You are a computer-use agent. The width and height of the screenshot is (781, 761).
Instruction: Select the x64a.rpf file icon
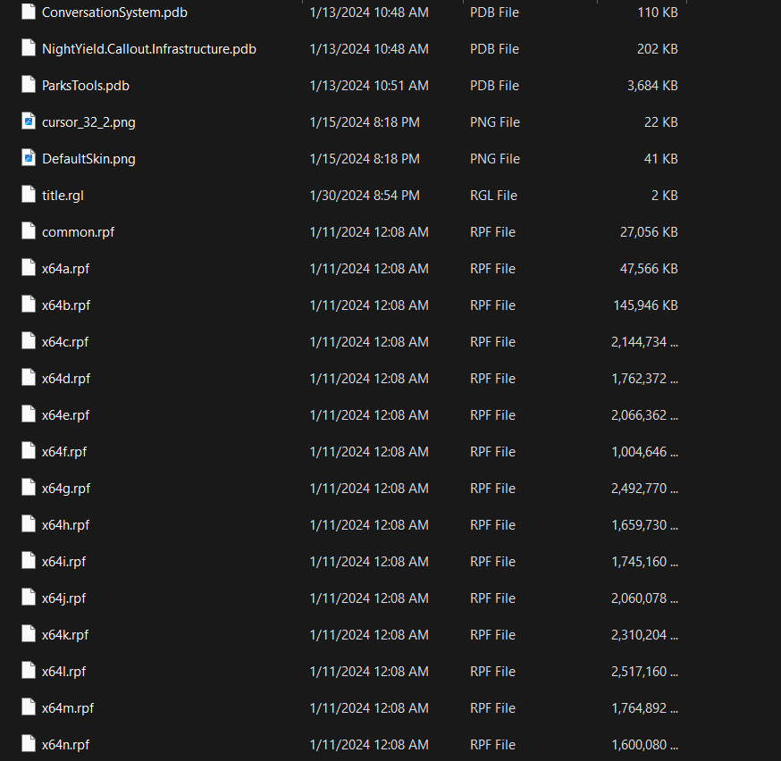pyautogui.click(x=28, y=269)
